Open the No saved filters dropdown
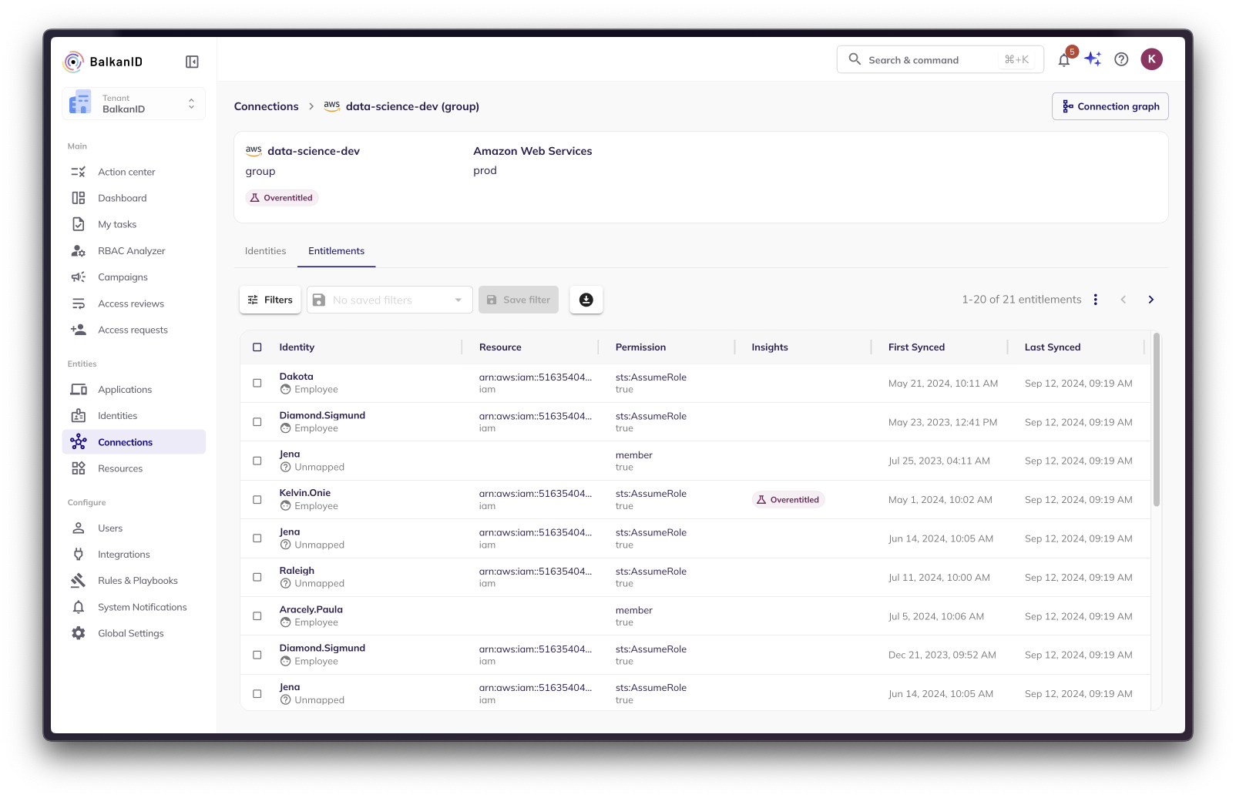Image resolution: width=1236 pixels, height=798 pixels. point(389,300)
